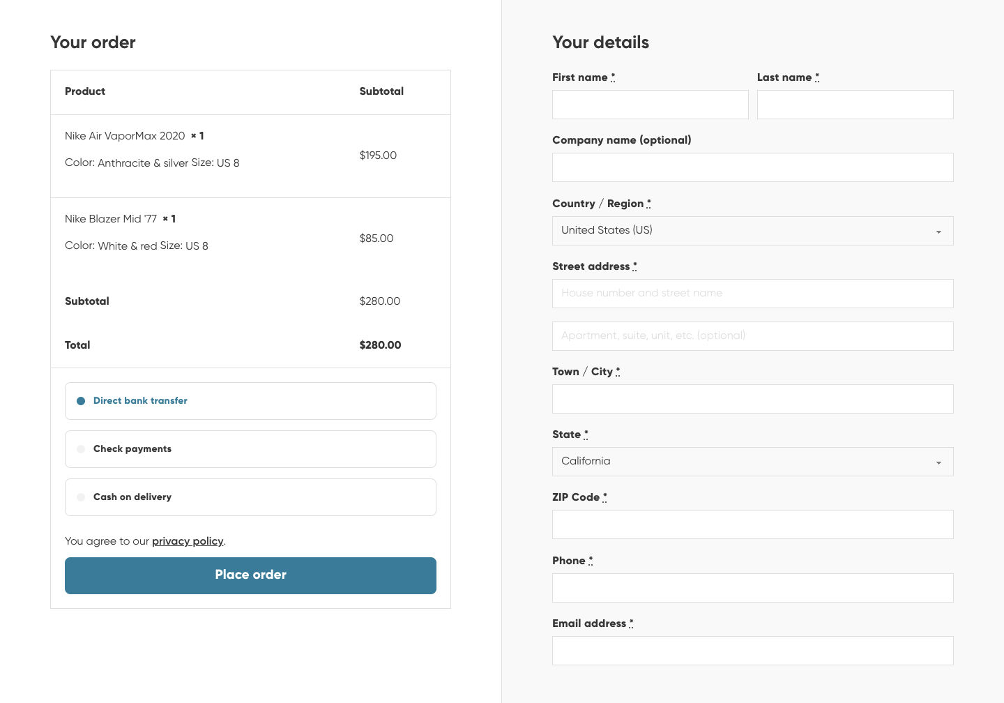Click the Nike Air VaporMax 2020 product name

[125, 136]
